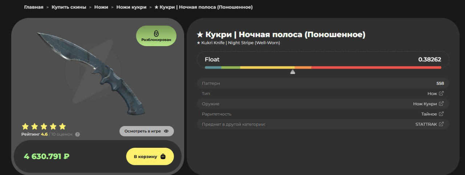Click the triangle marker under the Float bar
The height and width of the screenshot is (175, 465).
[292, 72]
